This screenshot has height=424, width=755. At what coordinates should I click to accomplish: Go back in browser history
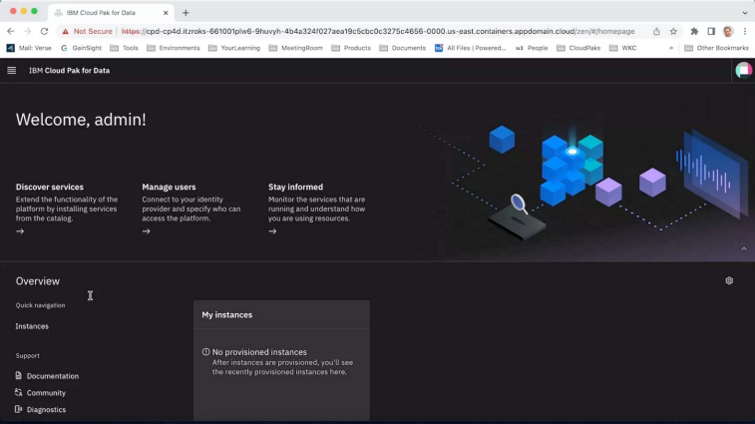click(11, 31)
